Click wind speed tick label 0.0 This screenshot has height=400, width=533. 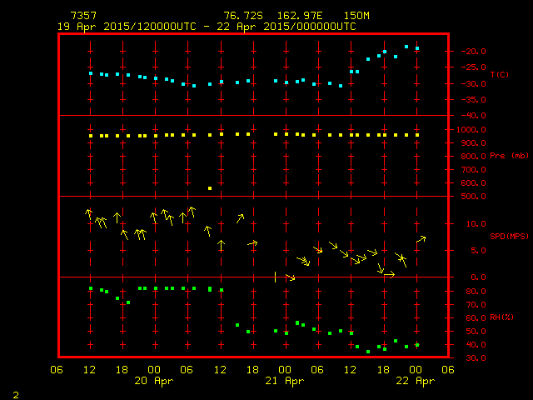[x=478, y=277]
